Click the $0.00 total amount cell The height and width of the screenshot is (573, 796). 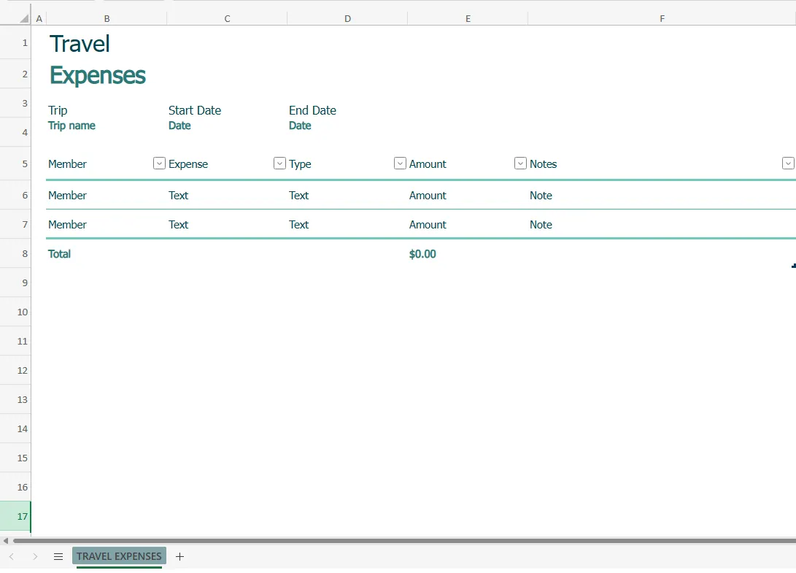(422, 254)
